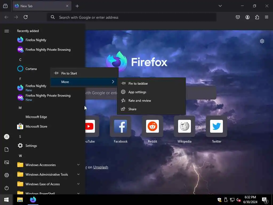Launch Microsoft Store from the Start list

(49, 126)
